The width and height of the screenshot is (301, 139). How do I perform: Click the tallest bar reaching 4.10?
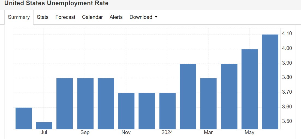pyautogui.click(x=270, y=82)
